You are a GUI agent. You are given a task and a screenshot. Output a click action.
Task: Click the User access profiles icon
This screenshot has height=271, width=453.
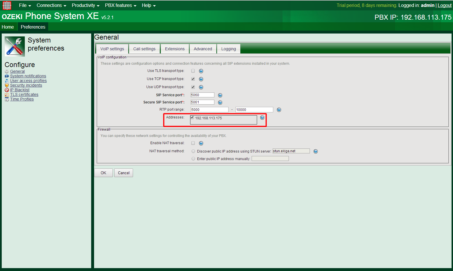(7, 81)
